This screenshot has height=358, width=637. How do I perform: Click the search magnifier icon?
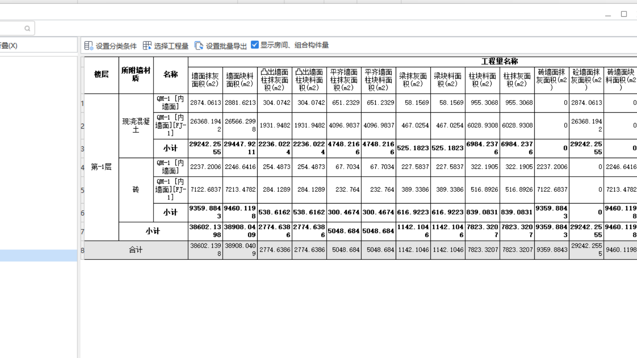tap(27, 28)
